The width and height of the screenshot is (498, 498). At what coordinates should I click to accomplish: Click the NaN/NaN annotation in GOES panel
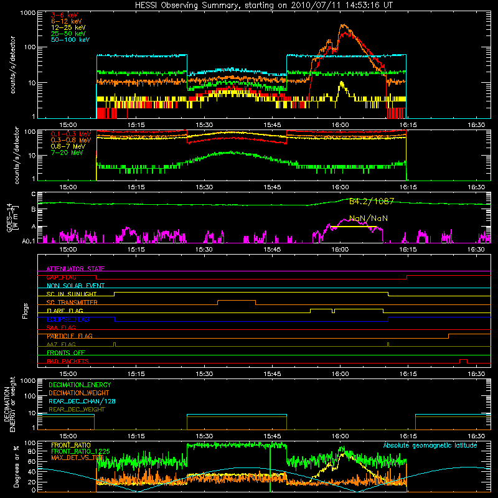pyautogui.click(x=369, y=218)
